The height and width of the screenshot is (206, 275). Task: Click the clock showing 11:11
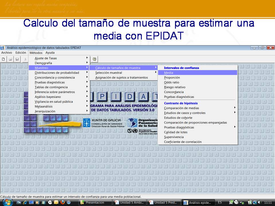point(268,202)
